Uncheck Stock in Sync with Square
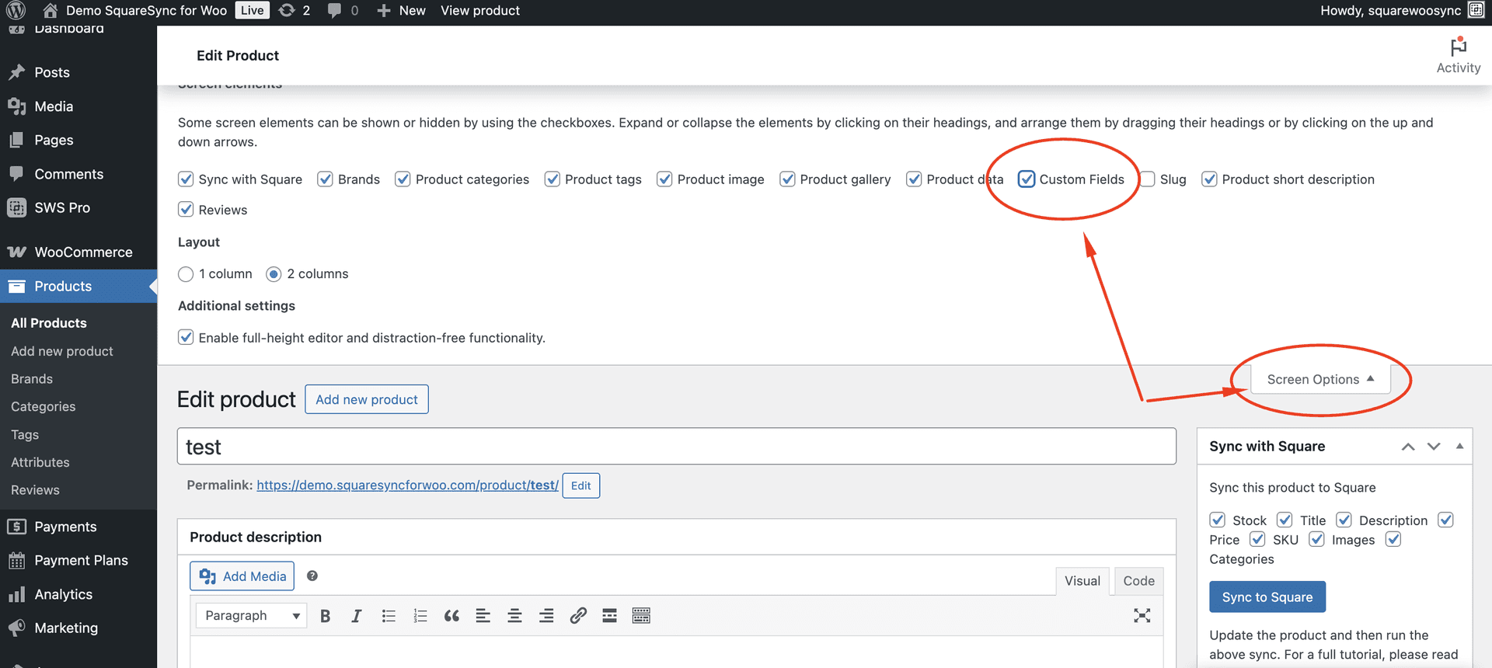Viewport: 1492px width, 668px height. click(x=1218, y=520)
